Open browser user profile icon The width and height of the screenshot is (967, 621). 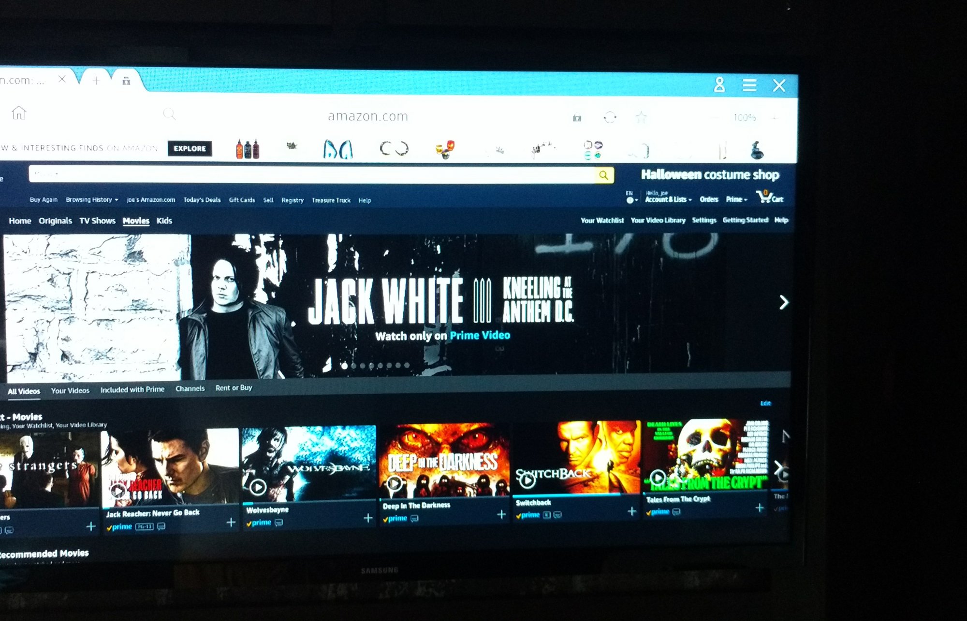[x=719, y=85]
